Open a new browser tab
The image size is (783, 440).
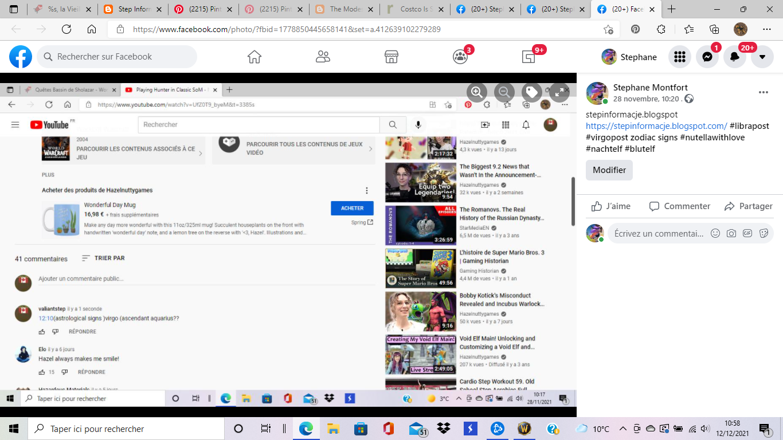[x=672, y=9]
